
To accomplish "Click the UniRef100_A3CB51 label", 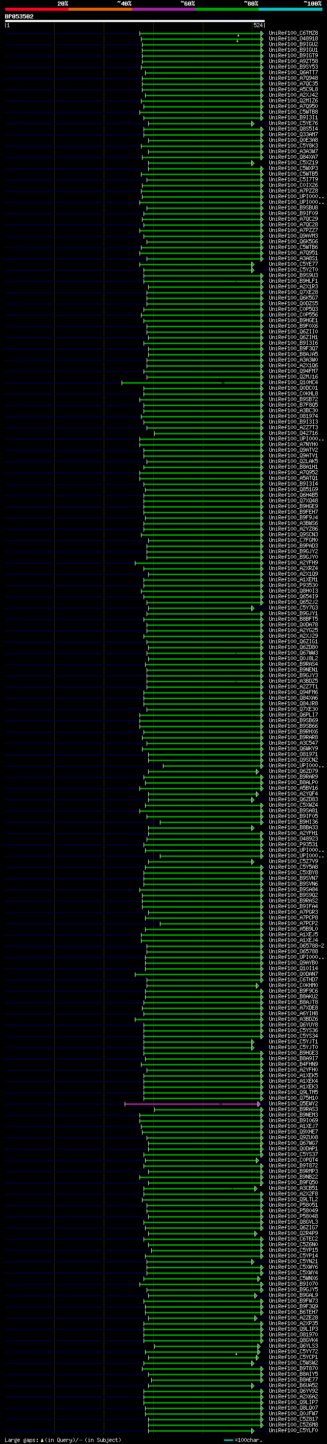I will point(293,1188).
